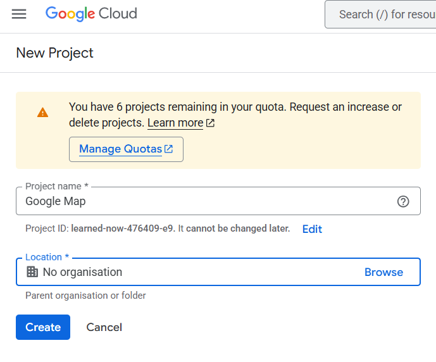The height and width of the screenshot is (362, 436).
Task: Create the new project
Action: tap(43, 327)
